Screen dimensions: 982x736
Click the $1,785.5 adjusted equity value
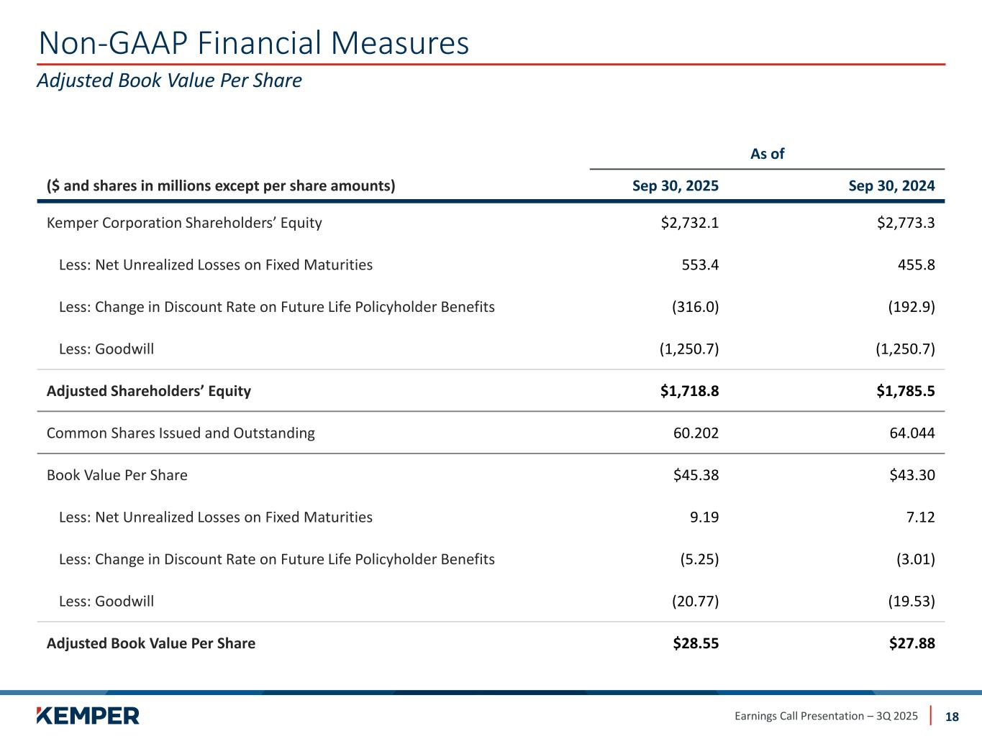[x=905, y=391]
